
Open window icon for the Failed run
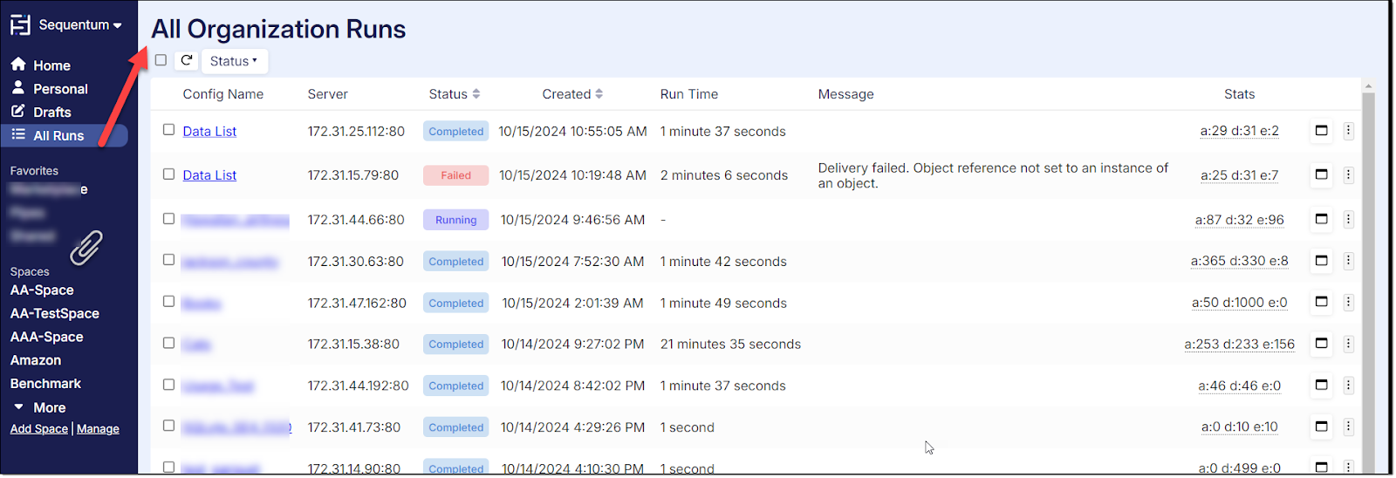(1321, 174)
